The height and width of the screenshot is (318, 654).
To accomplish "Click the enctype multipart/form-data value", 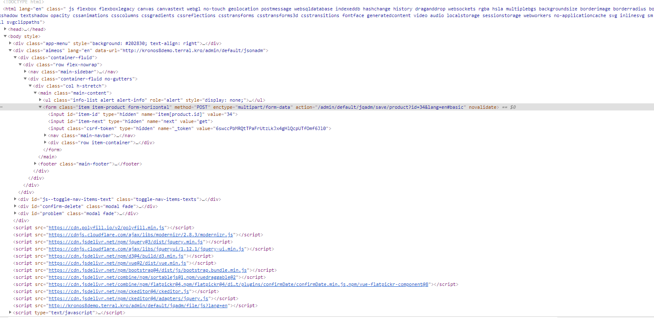I will pyautogui.click(x=264, y=107).
